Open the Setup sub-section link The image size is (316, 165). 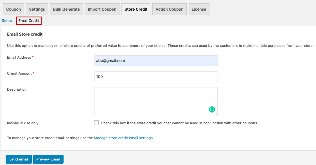(7, 20)
